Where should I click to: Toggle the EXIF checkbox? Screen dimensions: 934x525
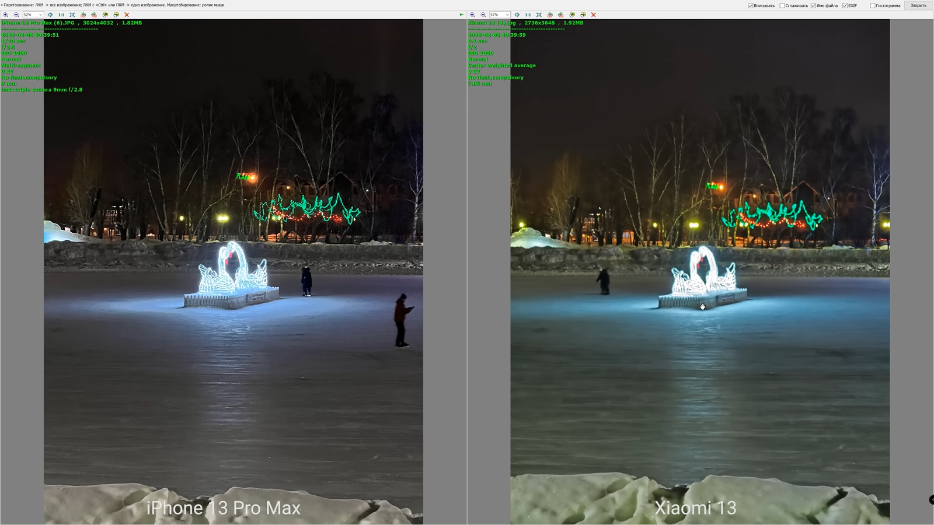(845, 5)
